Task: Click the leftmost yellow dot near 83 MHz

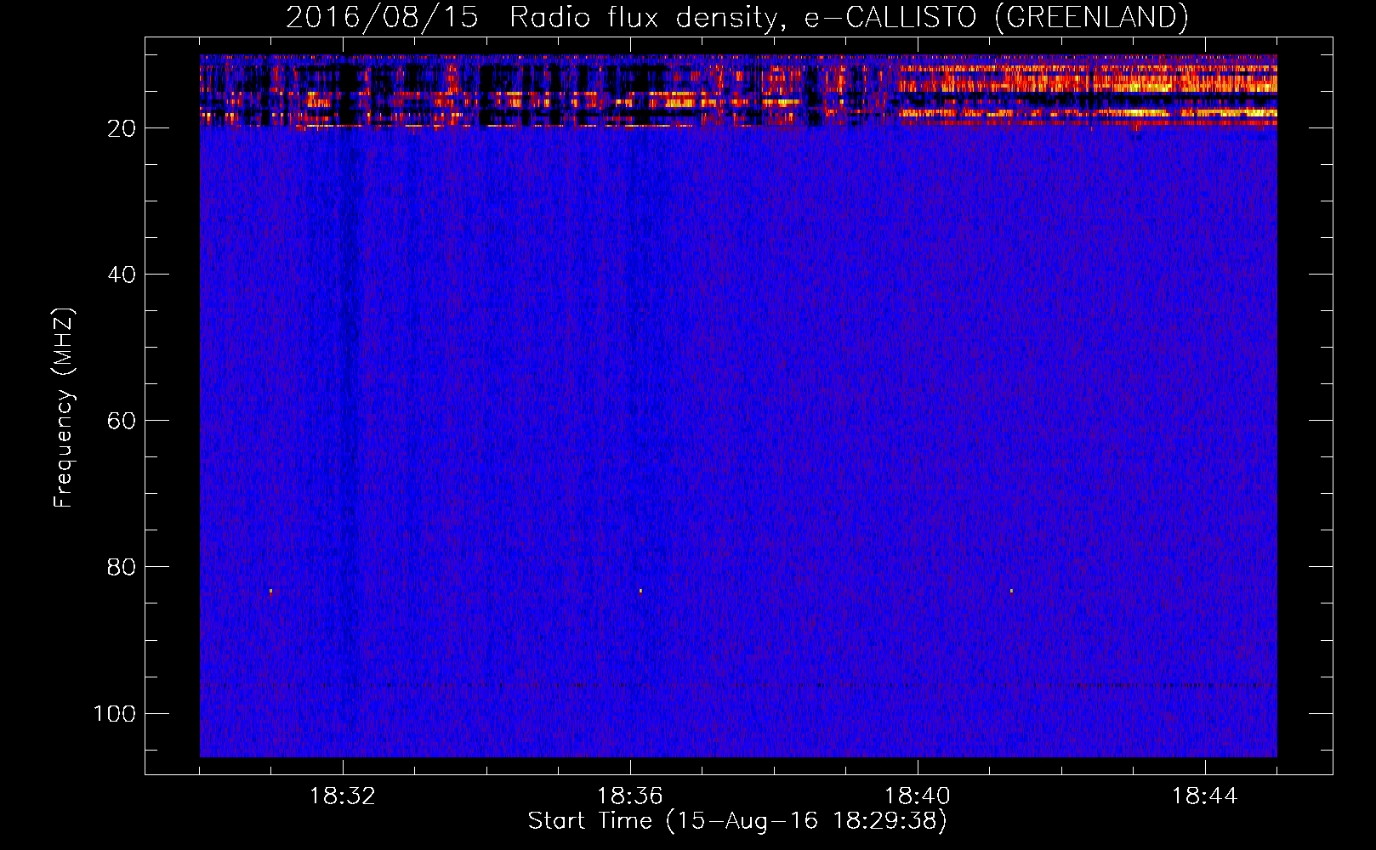Action: point(270,591)
